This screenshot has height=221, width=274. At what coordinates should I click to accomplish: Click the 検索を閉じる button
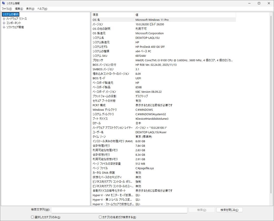click(x=229, y=210)
